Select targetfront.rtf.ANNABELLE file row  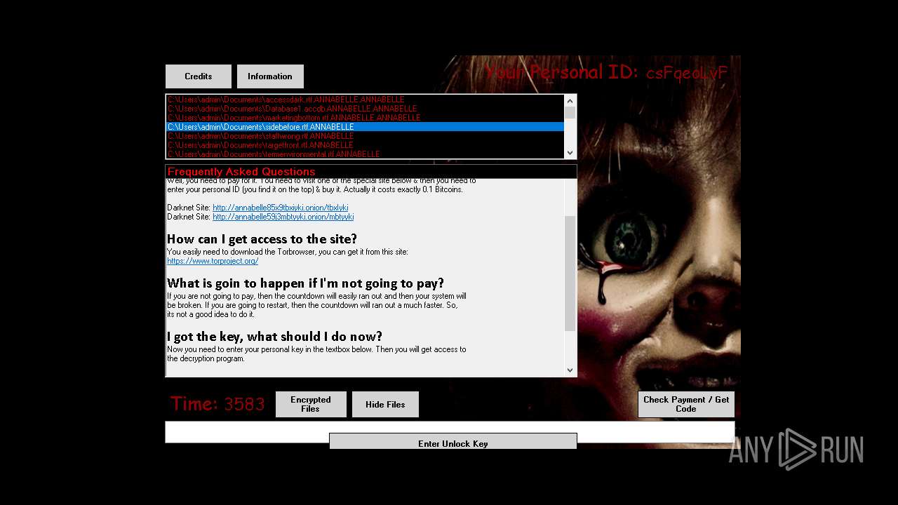tap(365, 145)
